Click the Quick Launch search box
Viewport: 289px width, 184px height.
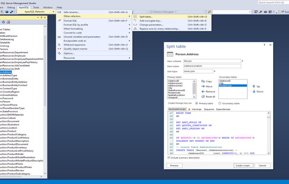[x=273, y=2]
